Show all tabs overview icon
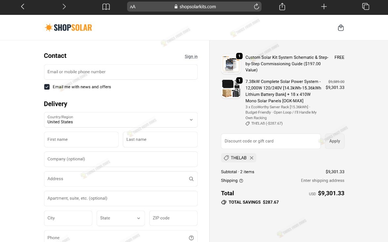This screenshot has height=242, width=388. point(365,7)
